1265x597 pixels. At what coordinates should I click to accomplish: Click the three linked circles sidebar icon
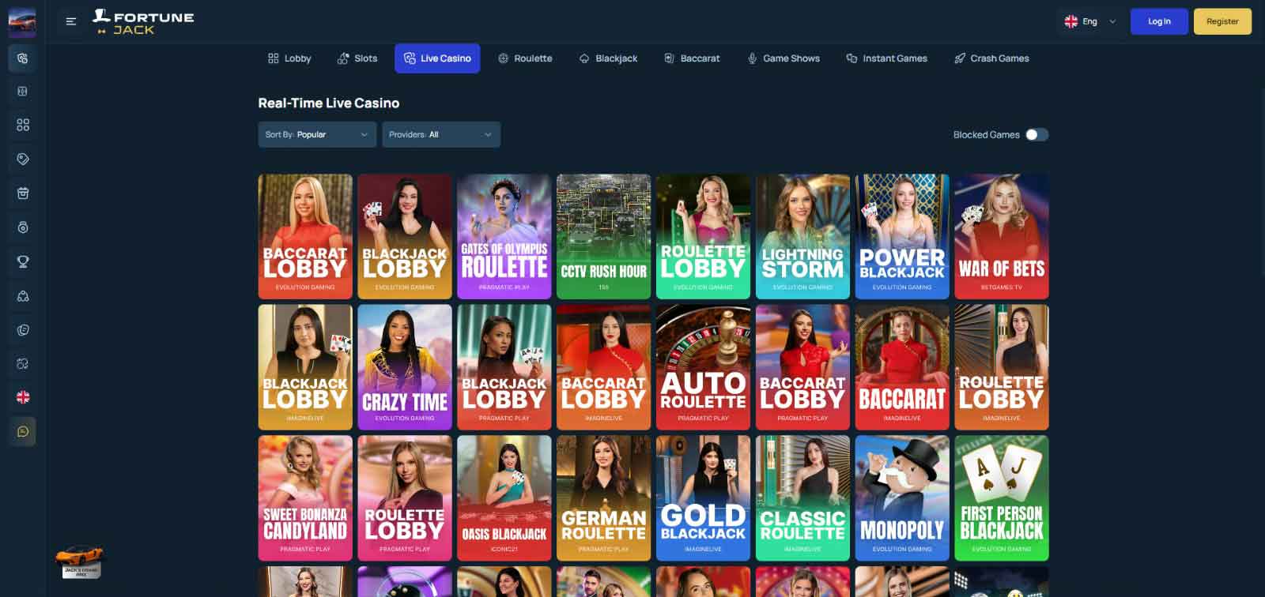coord(22,296)
